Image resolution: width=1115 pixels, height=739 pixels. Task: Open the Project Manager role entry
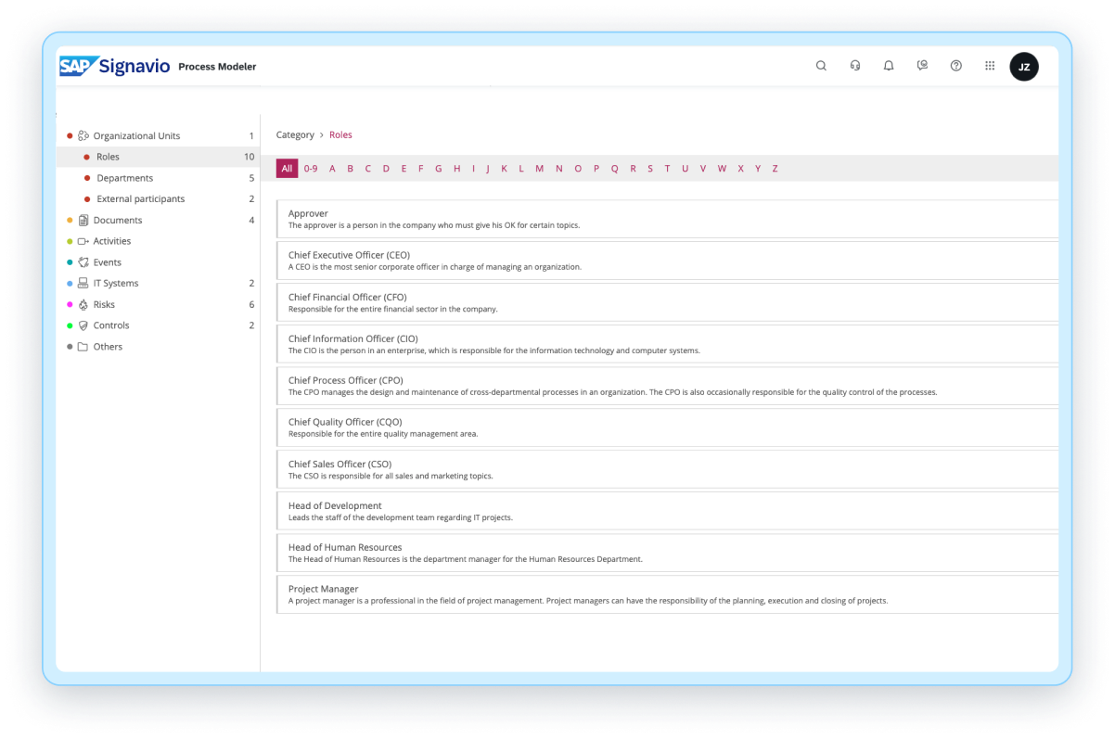tap(323, 589)
